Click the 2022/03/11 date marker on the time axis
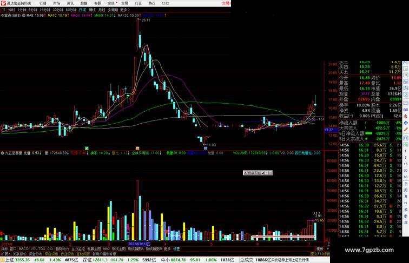The width and height of the screenshot is (409, 263). (139, 244)
